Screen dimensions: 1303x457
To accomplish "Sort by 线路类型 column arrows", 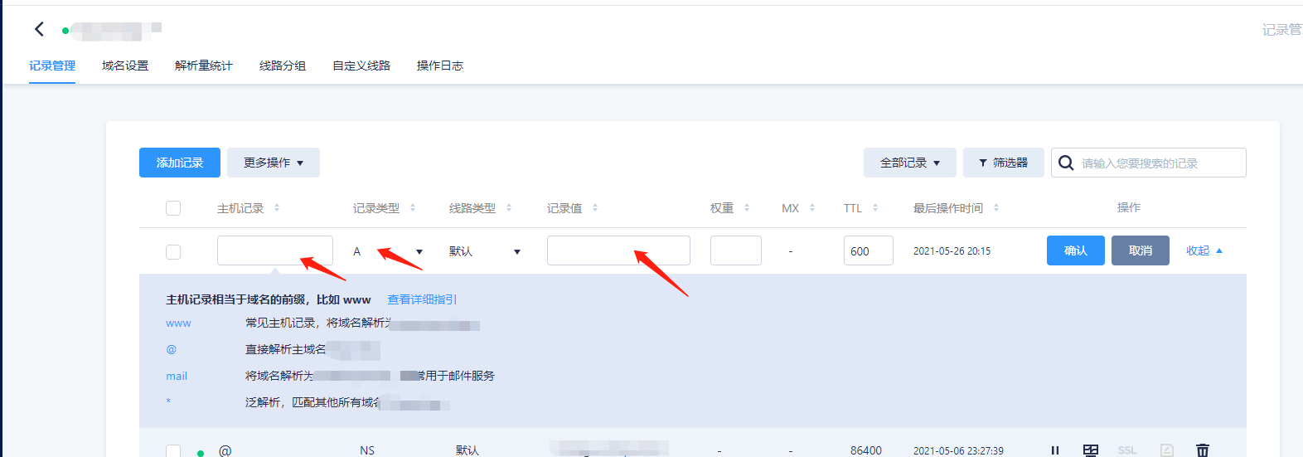I will click(509, 208).
